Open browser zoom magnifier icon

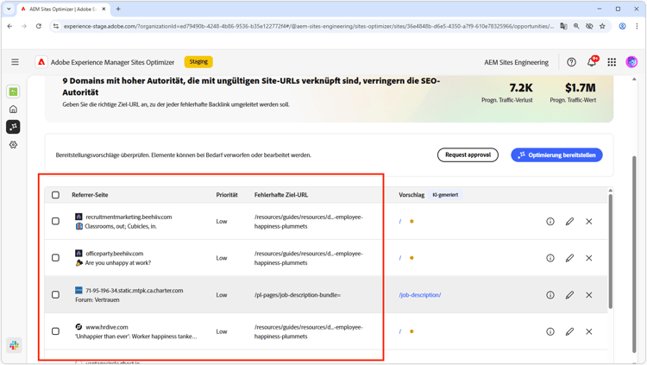tap(576, 26)
